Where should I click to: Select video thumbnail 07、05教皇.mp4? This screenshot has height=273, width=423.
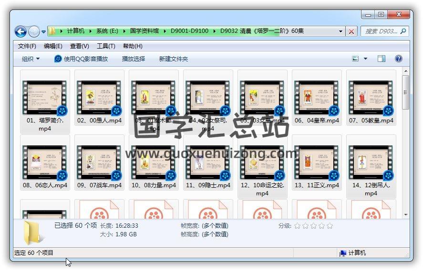coord(371,98)
